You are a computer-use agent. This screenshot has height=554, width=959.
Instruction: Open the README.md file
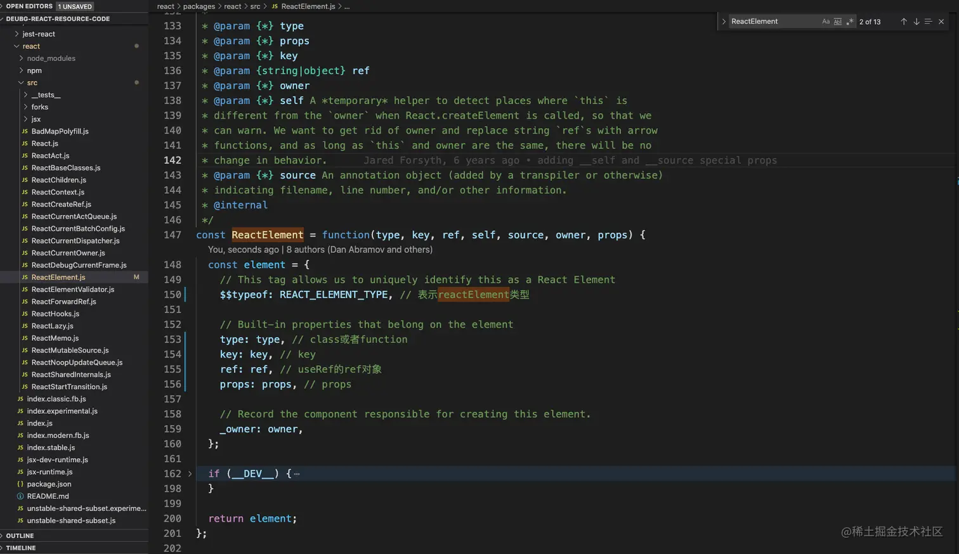coord(48,496)
